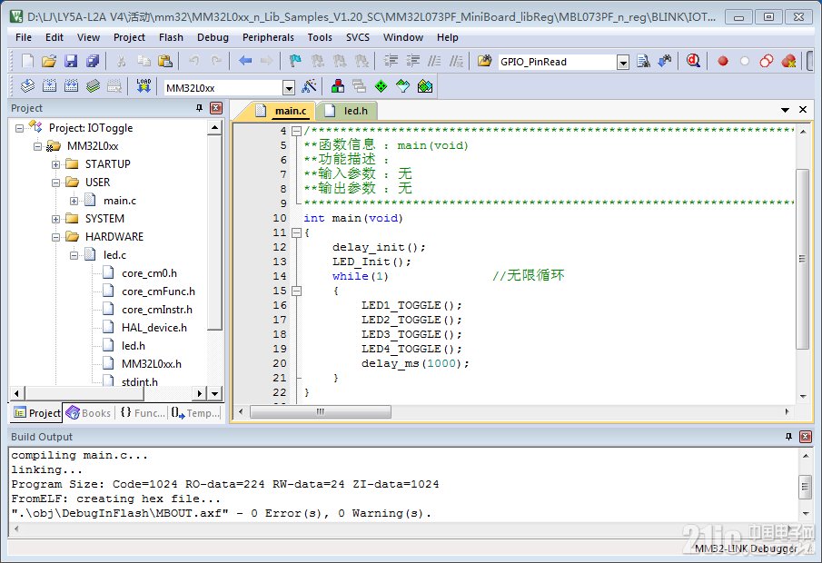Image resolution: width=822 pixels, height=563 pixels.
Task: Navigate forwards arrow icon
Action: pyautogui.click(x=266, y=62)
